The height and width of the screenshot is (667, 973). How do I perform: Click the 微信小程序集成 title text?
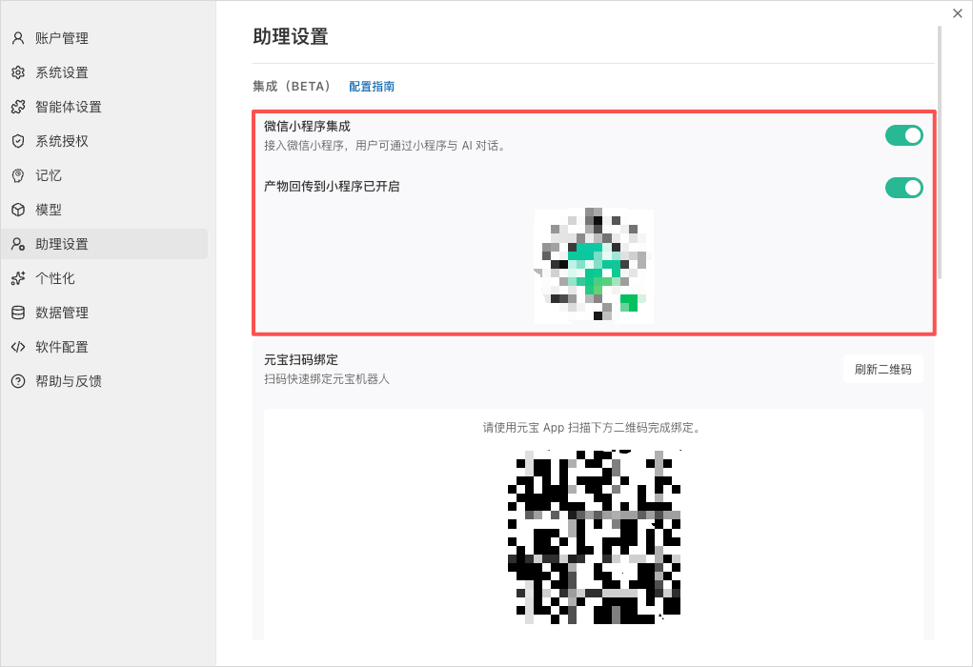point(307,126)
